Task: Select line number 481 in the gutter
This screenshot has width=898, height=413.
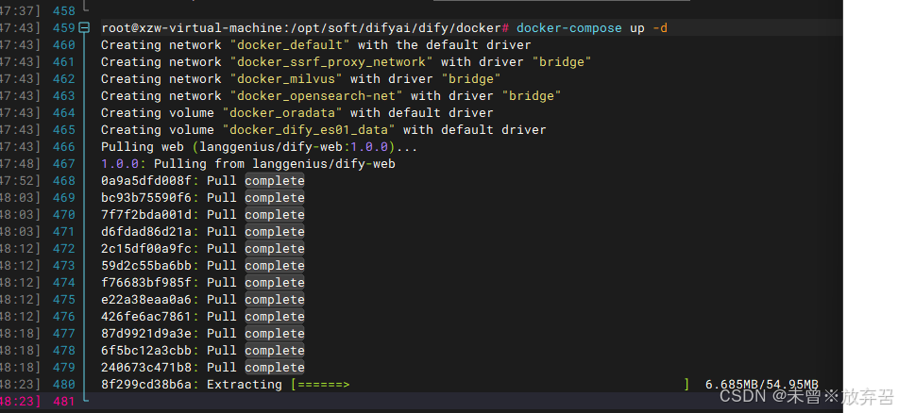Action: coord(63,402)
